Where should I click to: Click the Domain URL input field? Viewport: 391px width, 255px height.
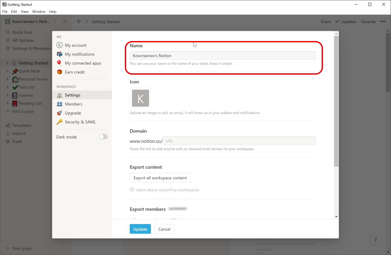pos(239,141)
